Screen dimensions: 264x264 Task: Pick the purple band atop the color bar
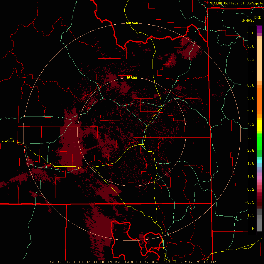click(259, 29)
